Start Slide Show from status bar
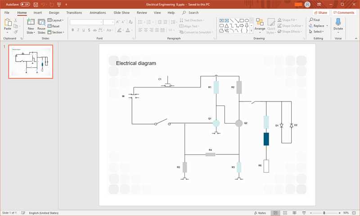360x216 pixels. coord(304,213)
